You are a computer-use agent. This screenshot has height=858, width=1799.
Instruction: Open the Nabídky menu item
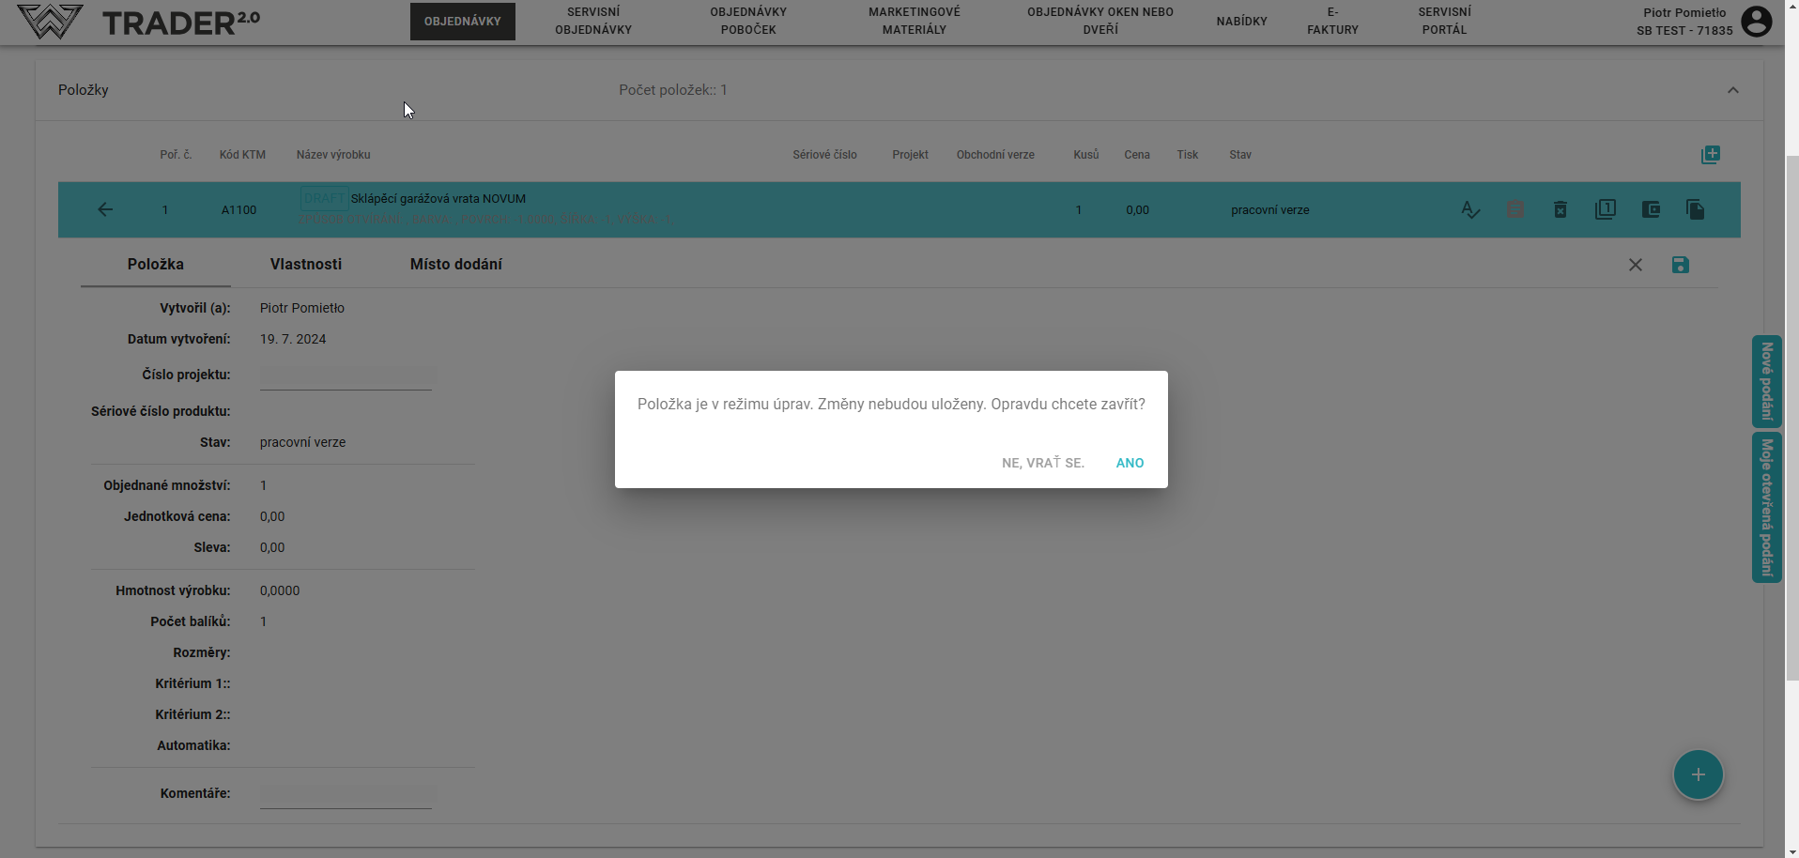tap(1241, 22)
